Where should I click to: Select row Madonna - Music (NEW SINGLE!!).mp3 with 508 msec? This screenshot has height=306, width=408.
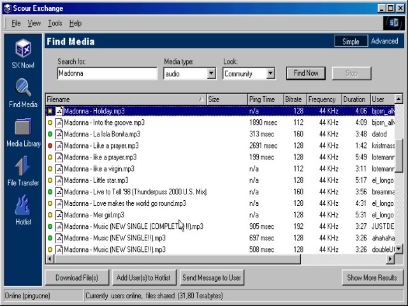(x=220, y=249)
